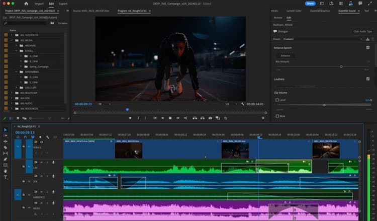
Task: Toggle lock on the AMBIENCE track
Action: pos(24,194)
